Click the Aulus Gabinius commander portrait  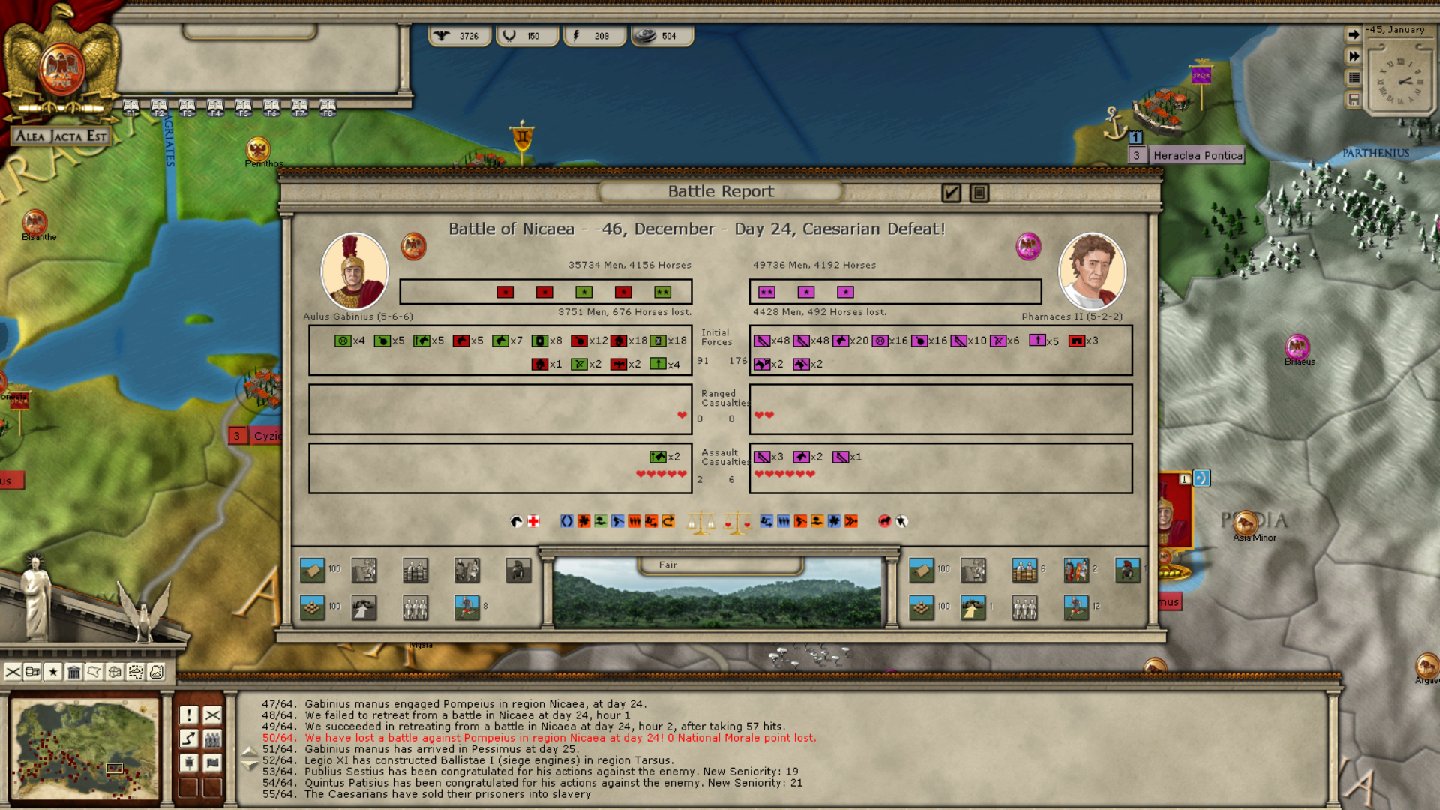click(354, 271)
